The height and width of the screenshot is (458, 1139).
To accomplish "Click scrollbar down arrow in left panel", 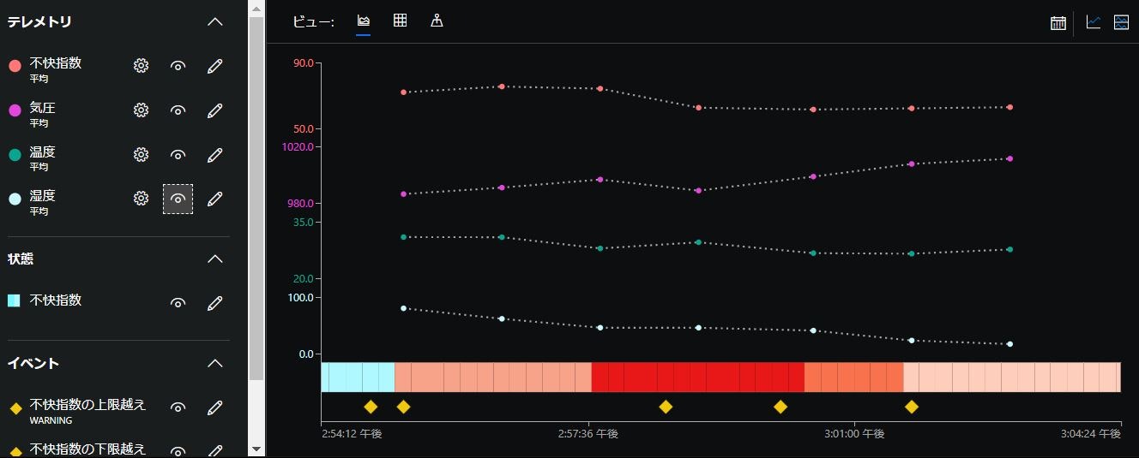I will pyautogui.click(x=256, y=449).
